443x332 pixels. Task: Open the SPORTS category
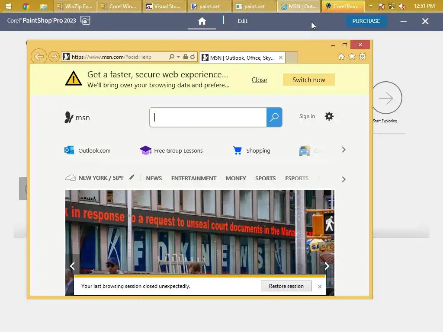[x=265, y=179]
